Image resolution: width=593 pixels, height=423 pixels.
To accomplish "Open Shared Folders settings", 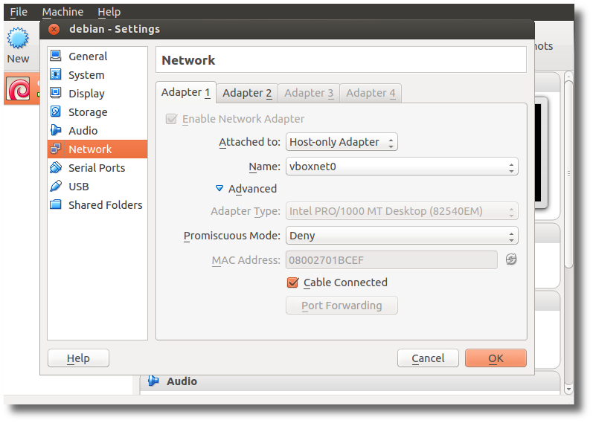I will 97,204.
